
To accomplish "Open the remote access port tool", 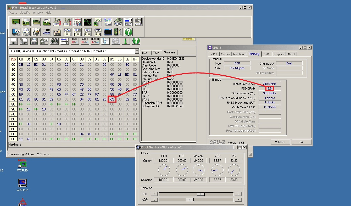I will click(118, 32).
